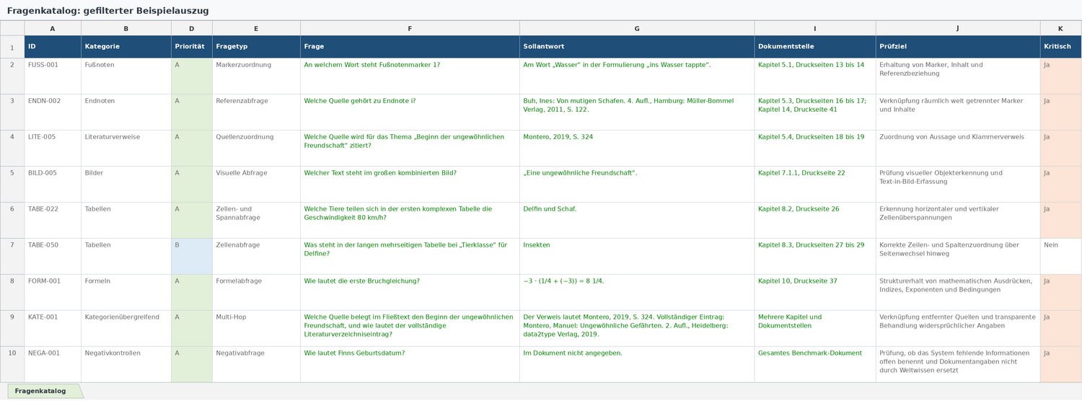Click 'Gesamtes Benchmark-Dokument' cell

click(x=815, y=364)
